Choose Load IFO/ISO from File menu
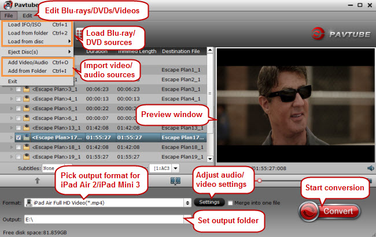Screen dimensions: 376x237 coord(38,25)
